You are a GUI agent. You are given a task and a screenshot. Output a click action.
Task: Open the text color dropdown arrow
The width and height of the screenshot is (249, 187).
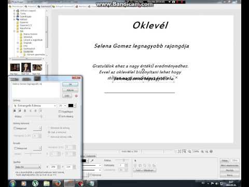(x=75, y=105)
